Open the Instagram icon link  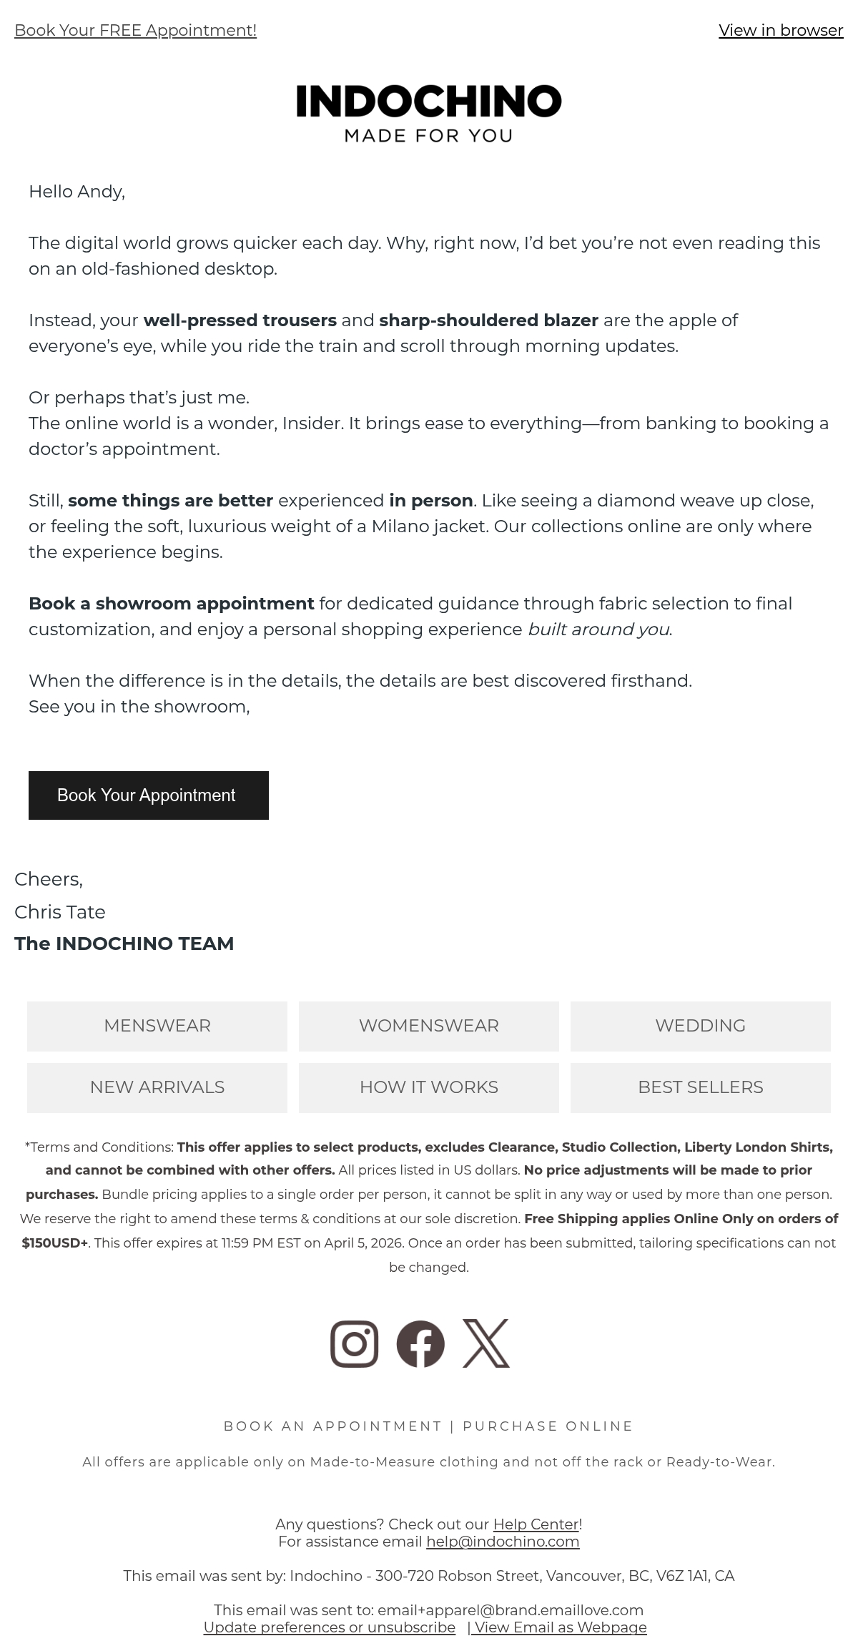click(355, 1343)
